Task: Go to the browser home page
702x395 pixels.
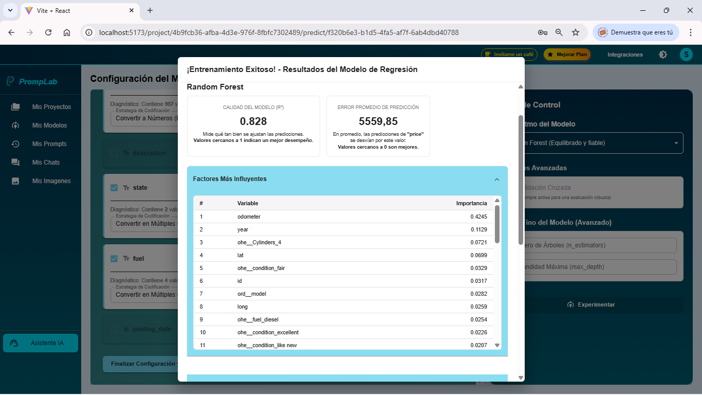Action: [67, 32]
